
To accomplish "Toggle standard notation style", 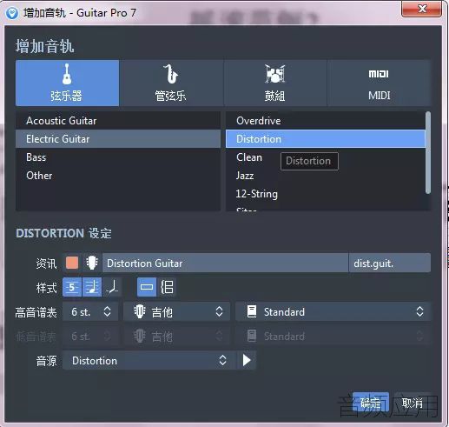I will click(x=92, y=287).
